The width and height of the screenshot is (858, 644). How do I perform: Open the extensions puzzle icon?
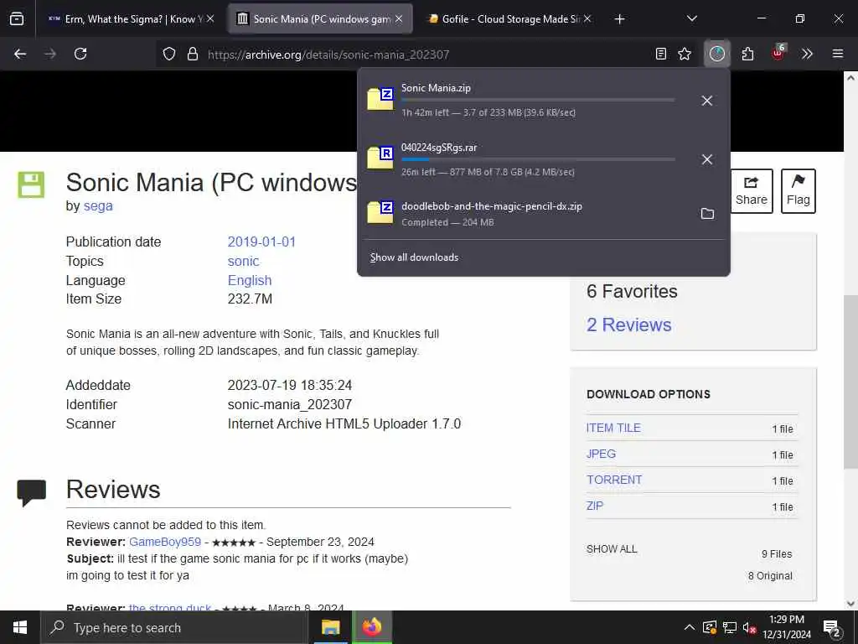(747, 54)
